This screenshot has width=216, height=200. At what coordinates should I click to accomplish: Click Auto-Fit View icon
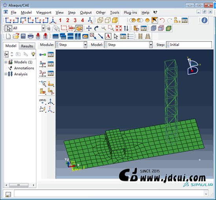(x=119, y=28)
